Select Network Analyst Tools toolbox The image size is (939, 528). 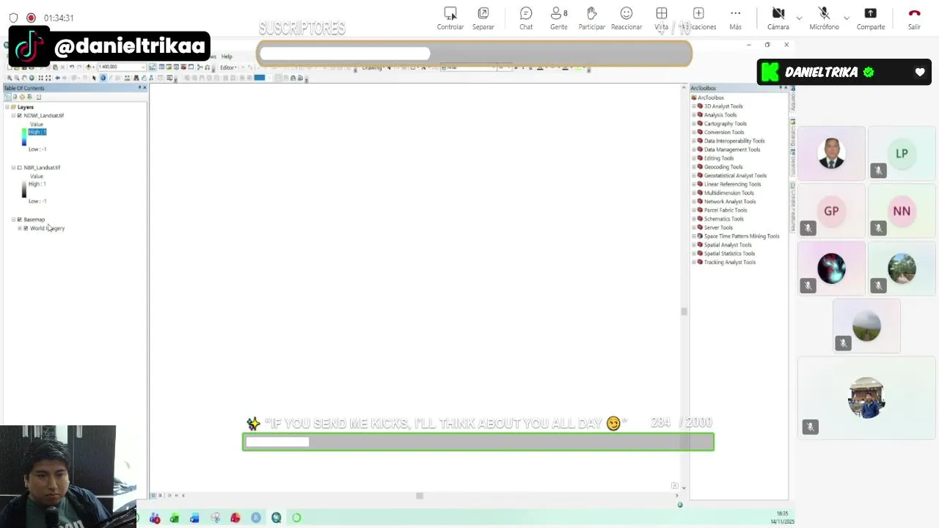[x=730, y=202]
